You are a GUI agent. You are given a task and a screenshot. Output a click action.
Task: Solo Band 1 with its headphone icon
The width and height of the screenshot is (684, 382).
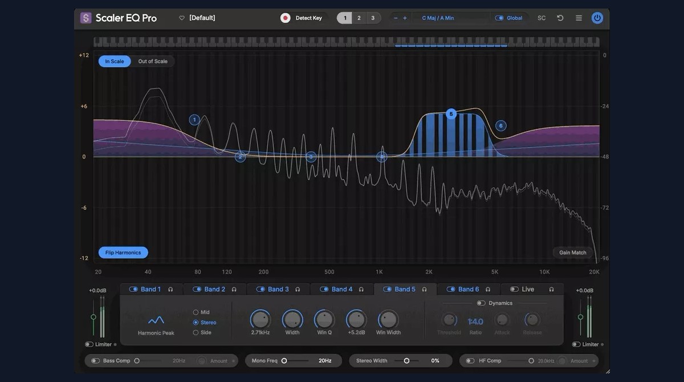170,290
